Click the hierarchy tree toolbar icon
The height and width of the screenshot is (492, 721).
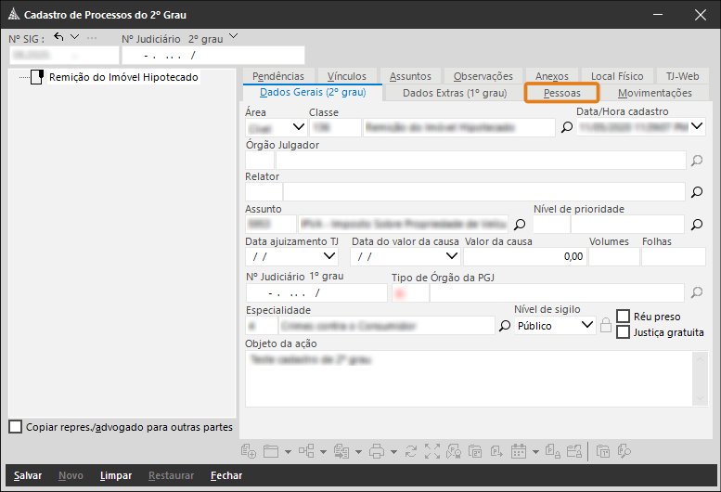(306, 451)
